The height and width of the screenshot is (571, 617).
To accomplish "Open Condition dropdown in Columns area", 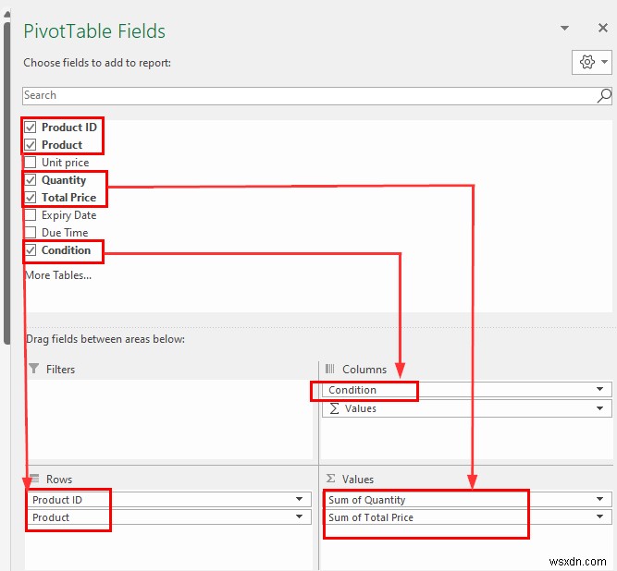I will pyautogui.click(x=599, y=389).
